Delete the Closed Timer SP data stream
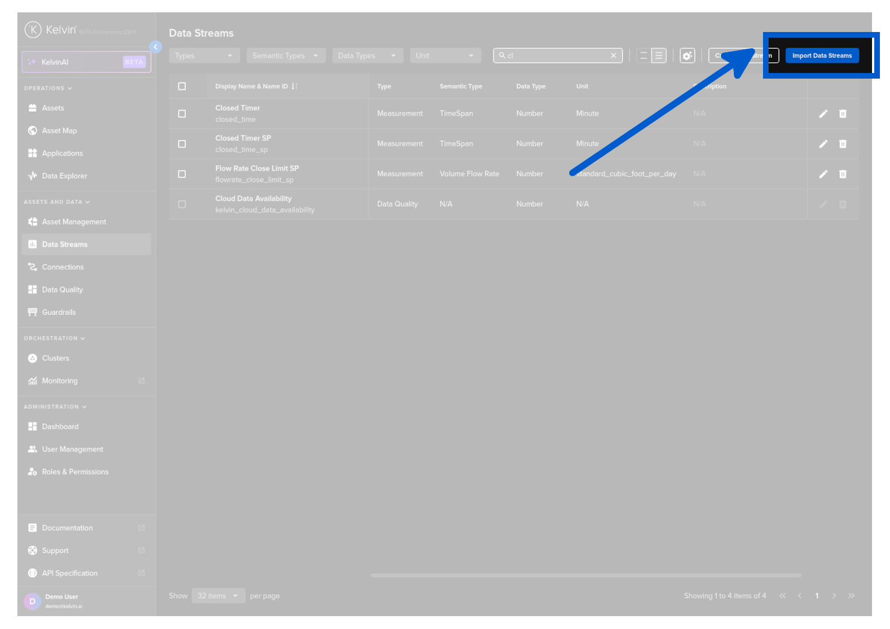The width and height of the screenshot is (890, 629). [842, 144]
